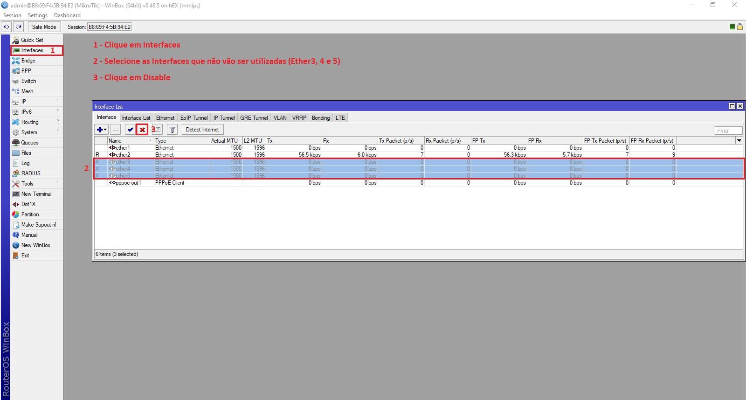The image size is (746, 400).
Task: Expand the IPv6 submenu
Action: 37,112
